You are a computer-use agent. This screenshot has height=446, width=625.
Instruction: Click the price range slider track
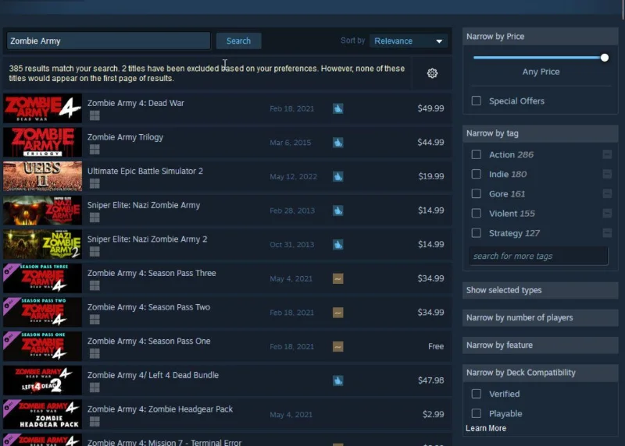(x=538, y=58)
